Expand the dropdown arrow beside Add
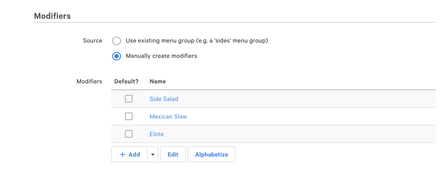448x173 pixels. (153, 155)
